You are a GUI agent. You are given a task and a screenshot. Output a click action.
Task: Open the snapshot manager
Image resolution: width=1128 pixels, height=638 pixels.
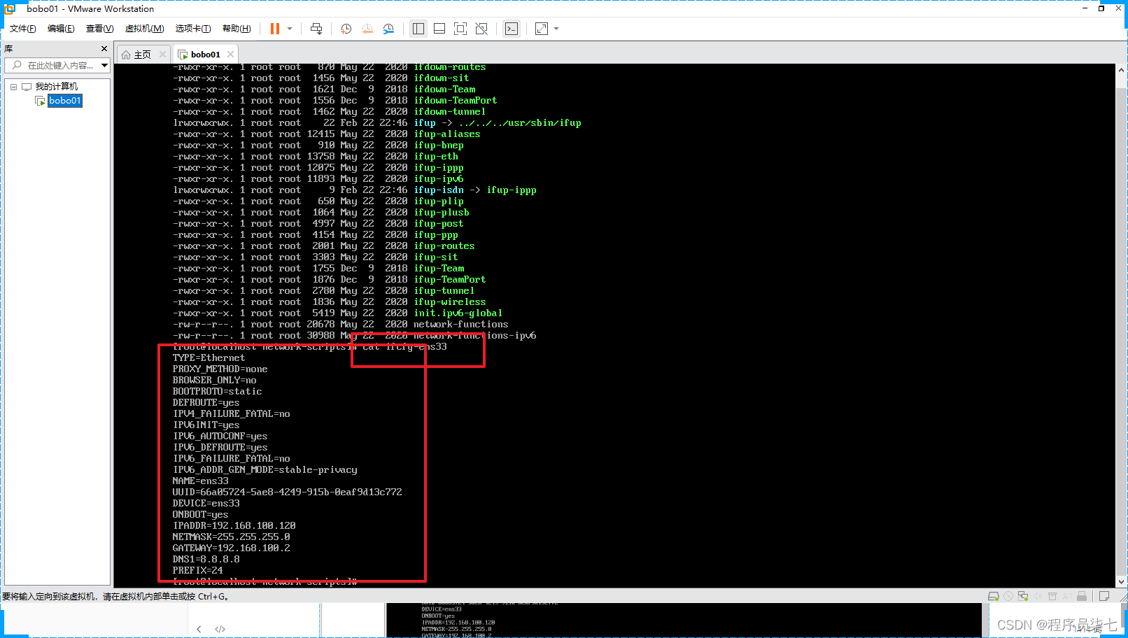pyautogui.click(x=388, y=29)
